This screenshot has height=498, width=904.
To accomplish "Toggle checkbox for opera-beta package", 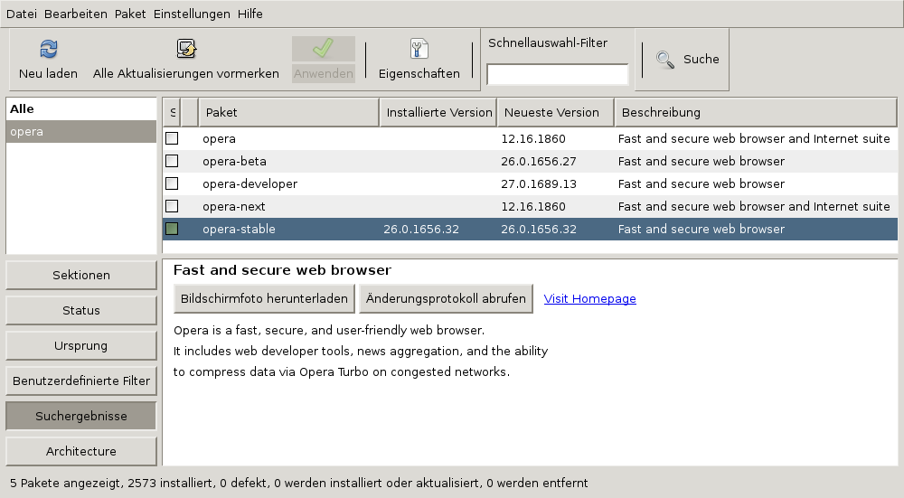I will tap(172, 161).
